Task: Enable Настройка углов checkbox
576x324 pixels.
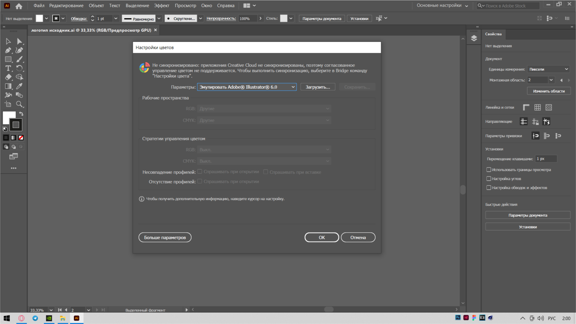Action: [489, 179]
